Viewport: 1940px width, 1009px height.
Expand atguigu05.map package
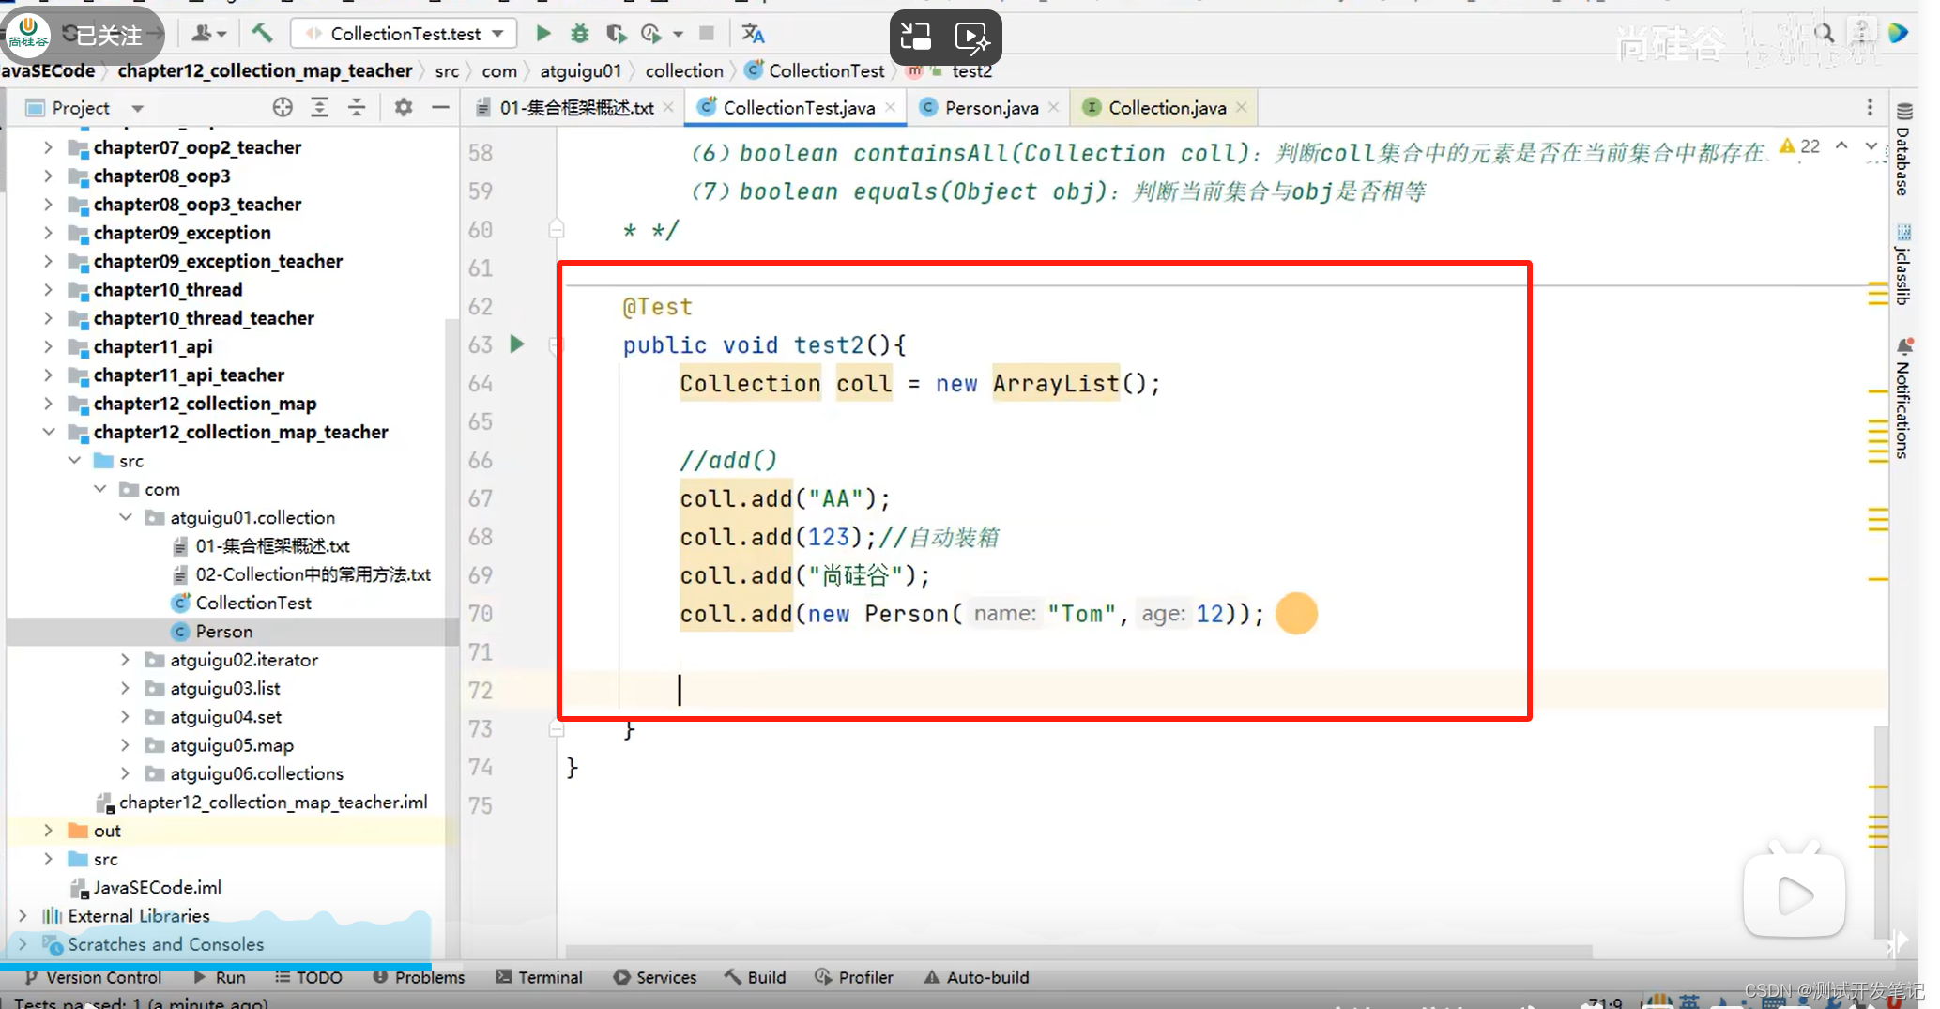[x=125, y=745]
